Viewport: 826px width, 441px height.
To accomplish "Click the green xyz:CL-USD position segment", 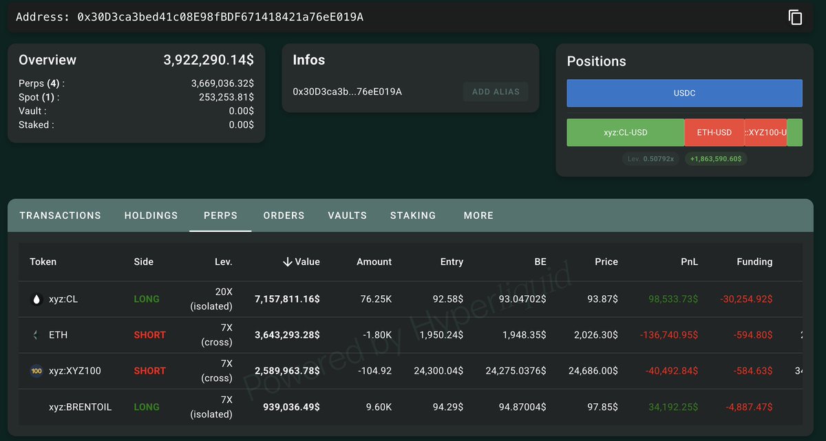I will (625, 132).
